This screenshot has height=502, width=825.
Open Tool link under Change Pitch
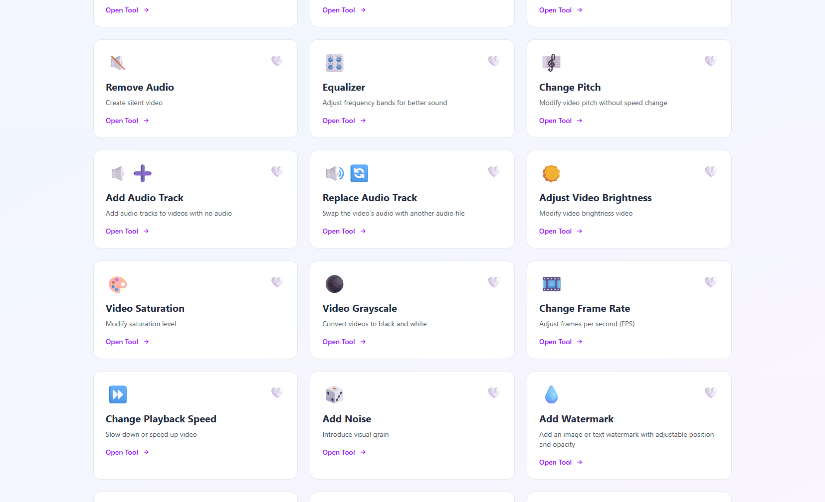(561, 121)
